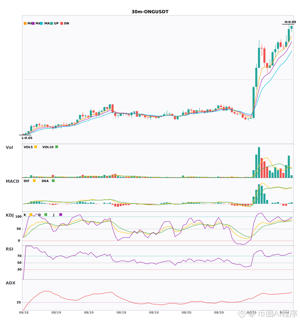300x322 pixels.
Task: Click the ADX panel label
Action: (11, 283)
